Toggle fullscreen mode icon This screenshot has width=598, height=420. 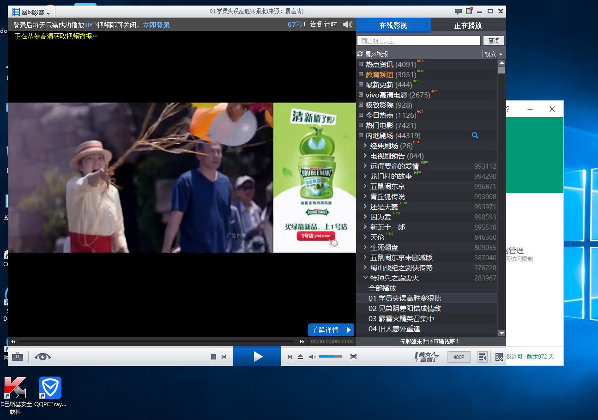(x=354, y=357)
